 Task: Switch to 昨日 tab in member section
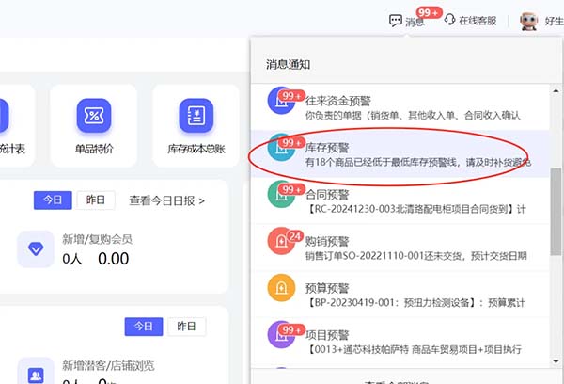point(95,200)
